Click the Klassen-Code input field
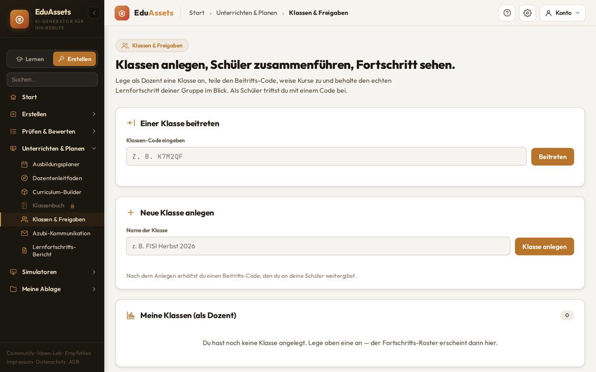 coord(326,156)
